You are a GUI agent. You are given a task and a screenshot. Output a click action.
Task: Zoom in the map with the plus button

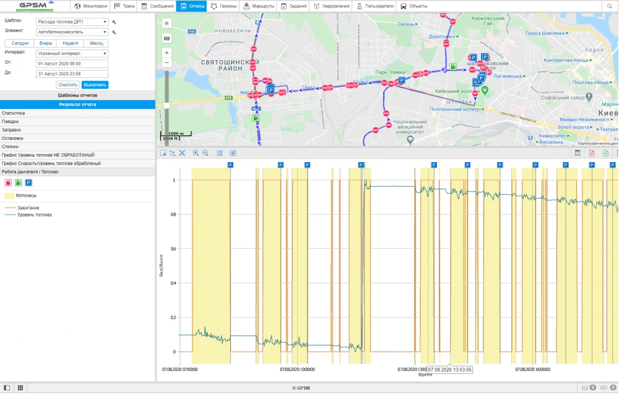[167, 53]
